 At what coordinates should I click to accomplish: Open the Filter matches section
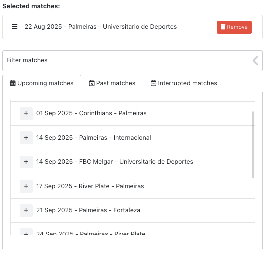(132, 61)
